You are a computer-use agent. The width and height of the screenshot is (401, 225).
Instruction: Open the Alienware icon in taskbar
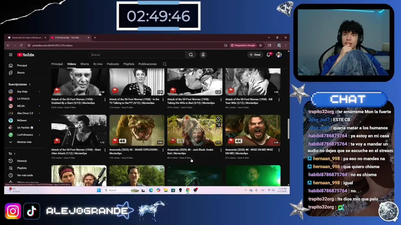(x=180, y=190)
